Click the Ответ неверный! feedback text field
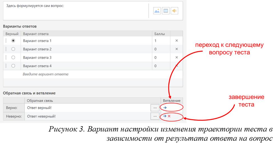273x143 pixels. point(87,116)
